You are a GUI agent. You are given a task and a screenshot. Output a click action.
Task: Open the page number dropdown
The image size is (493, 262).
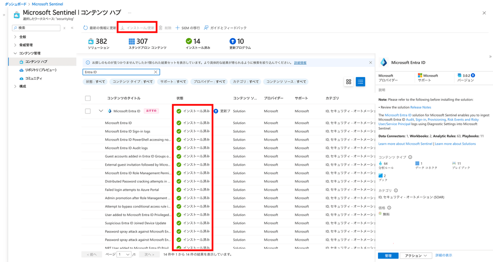click(x=124, y=255)
